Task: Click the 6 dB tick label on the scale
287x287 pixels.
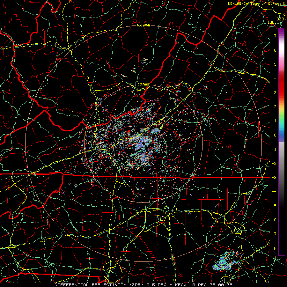Action: 275,50
